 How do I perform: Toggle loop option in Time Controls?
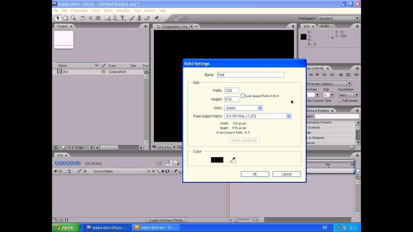(x=348, y=75)
